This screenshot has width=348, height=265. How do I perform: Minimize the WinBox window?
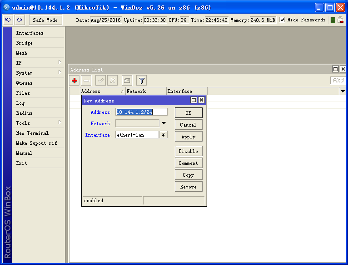pos(319,8)
